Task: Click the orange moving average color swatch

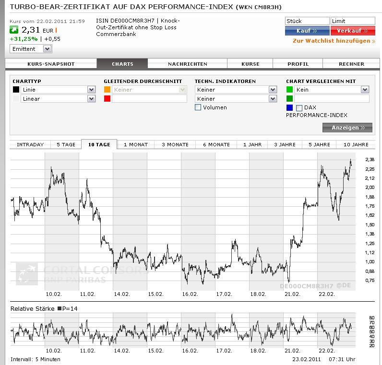Action: click(107, 90)
